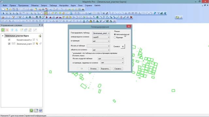The height and width of the screenshot is (117, 209).
Task: Open the Объекты menu
Action: click(35, 6)
